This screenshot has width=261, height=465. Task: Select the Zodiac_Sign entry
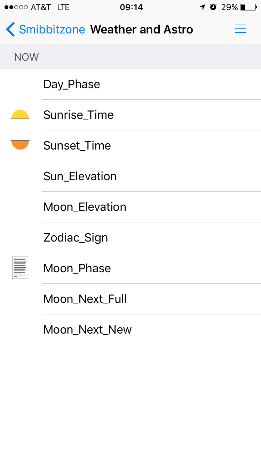[x=76, y=238]
